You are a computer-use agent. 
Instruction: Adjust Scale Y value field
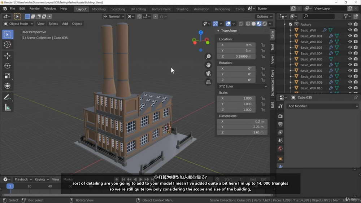tap(236, 104)
